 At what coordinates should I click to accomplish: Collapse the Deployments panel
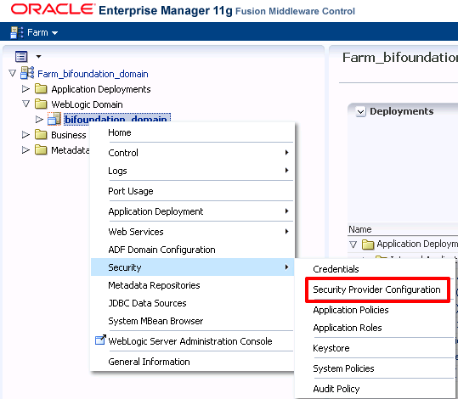pos(361,111)
